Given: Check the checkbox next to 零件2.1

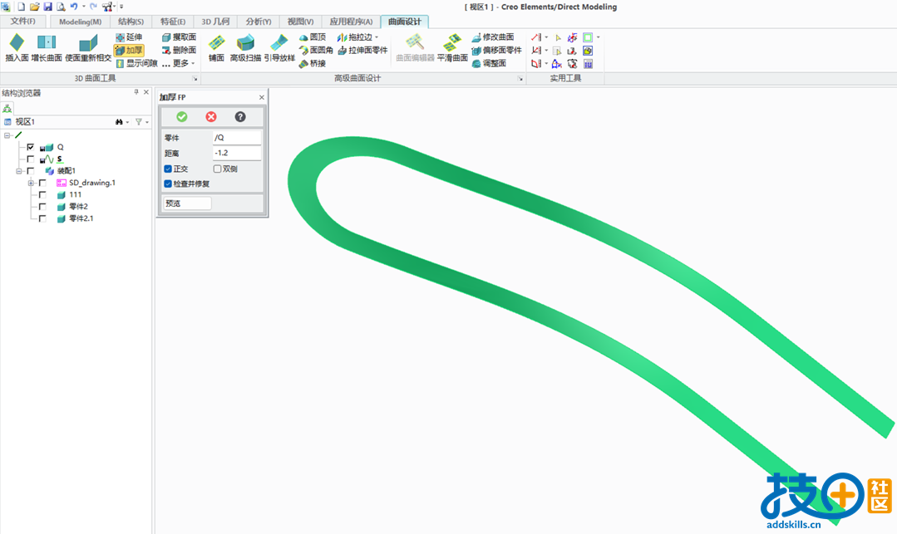Looking at the screenshot, I should click(x=42, y=218).
